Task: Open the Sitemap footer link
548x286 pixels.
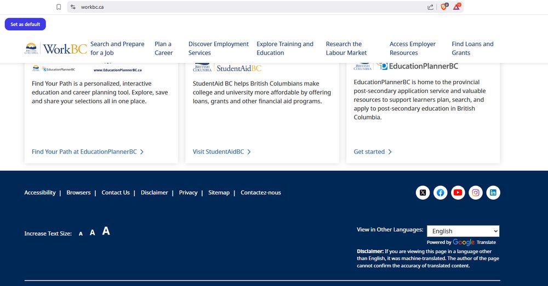Action: click(219, 192)
